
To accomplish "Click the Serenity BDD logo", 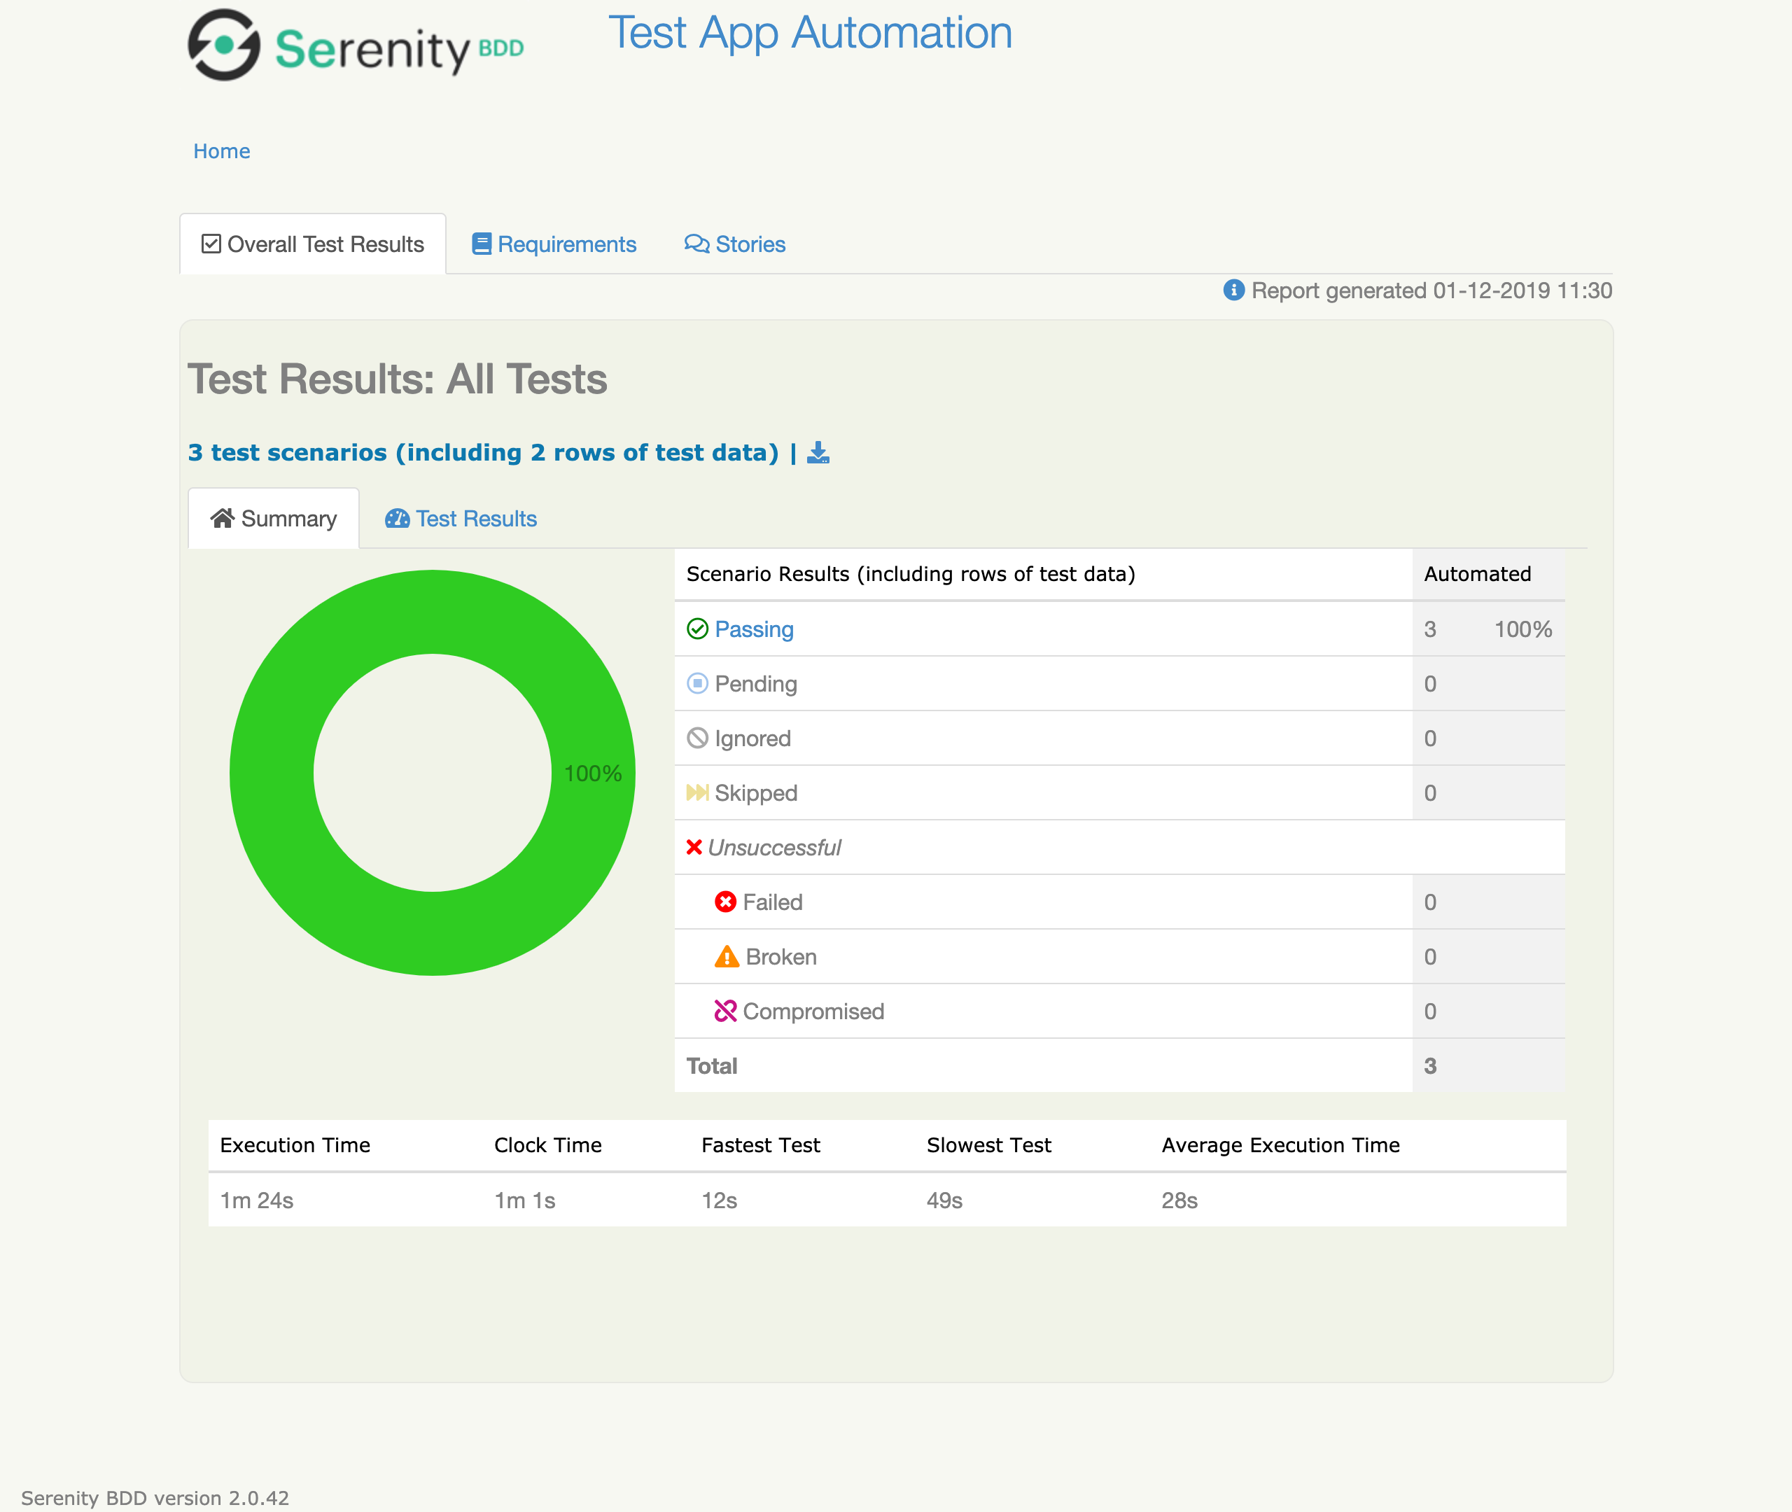I will 356,45.
